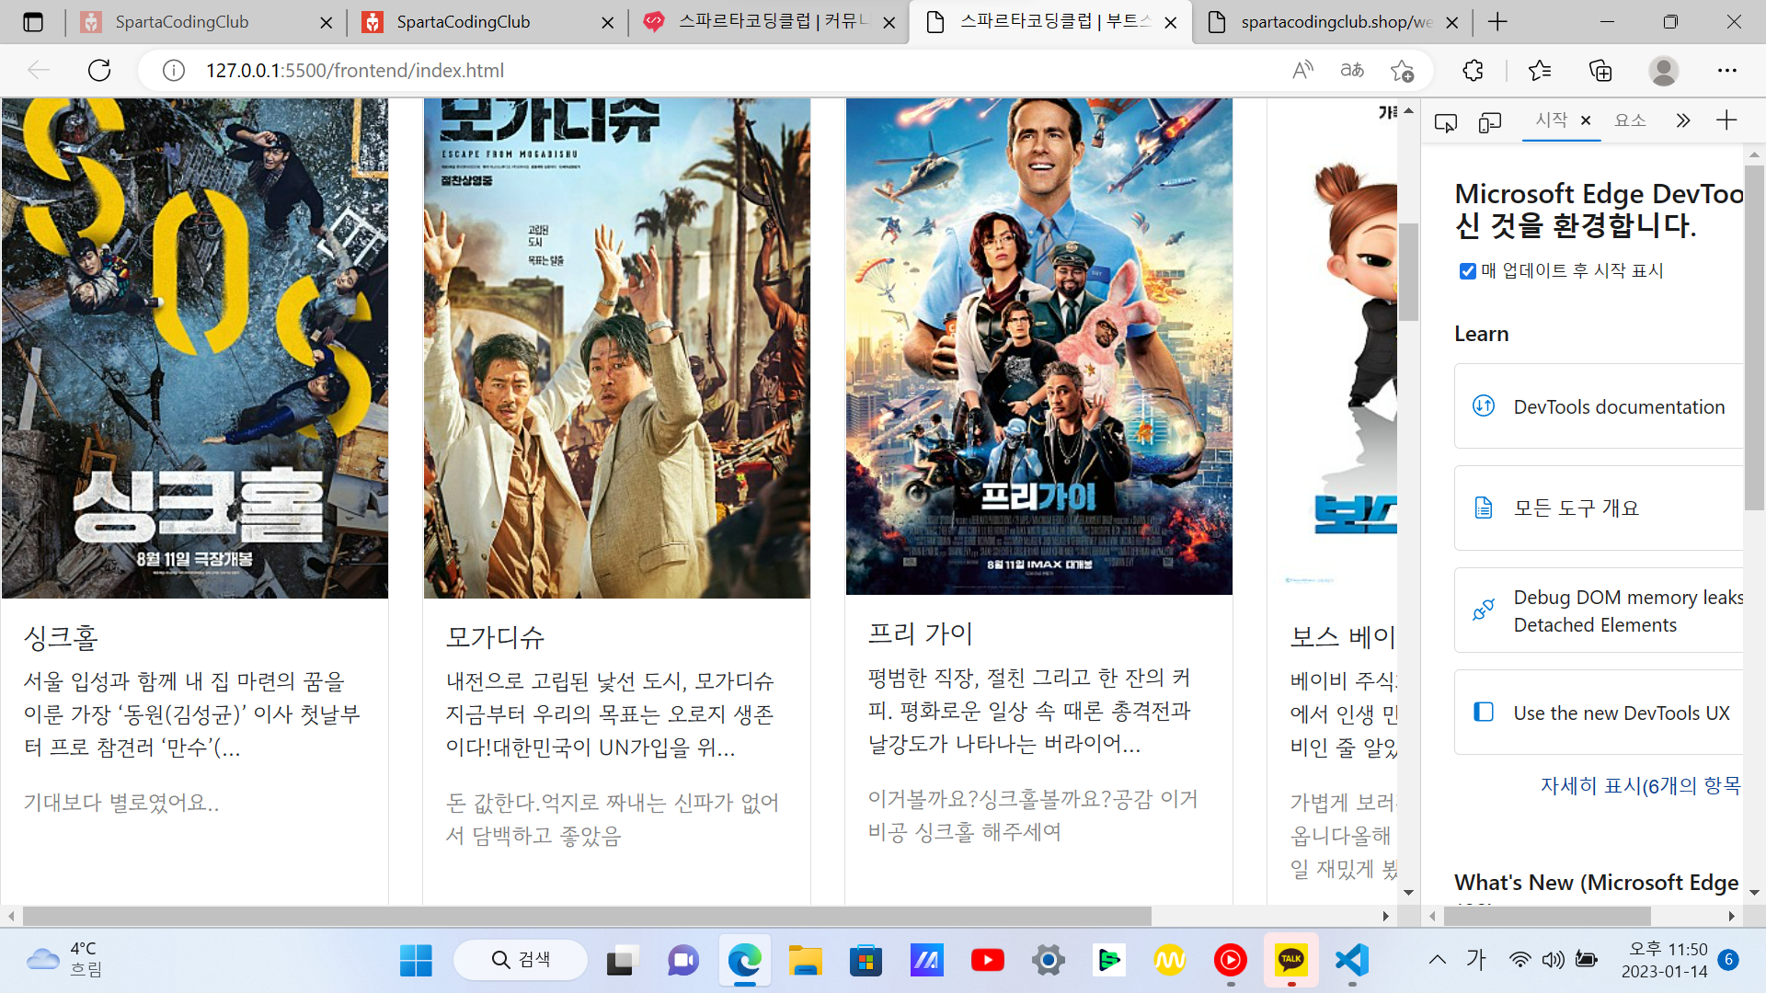The height and width of the screenshot is (993, 1766).
Task: Open DevTools documentation link card
Action: pos(1599,406)
